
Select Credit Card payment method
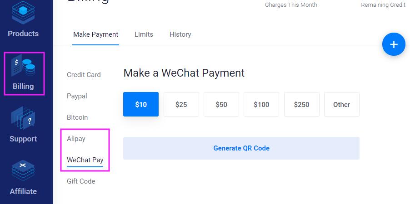pos(84,75)
